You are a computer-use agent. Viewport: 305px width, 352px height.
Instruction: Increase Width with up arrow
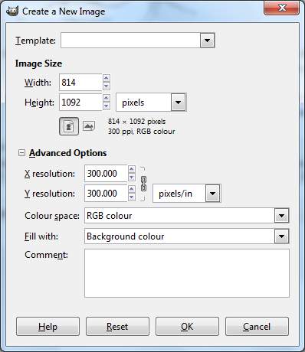107,78
